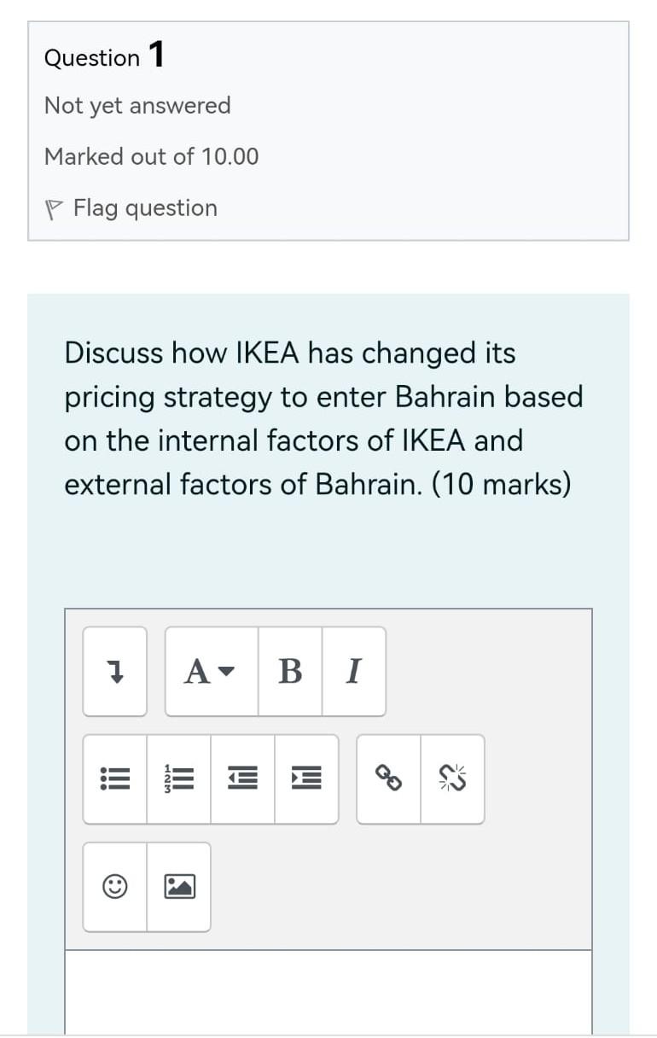The height and width of the screenshot is (1038, 657).
Task: Click the flag icon beside Flag question
Action: [54, 207]
